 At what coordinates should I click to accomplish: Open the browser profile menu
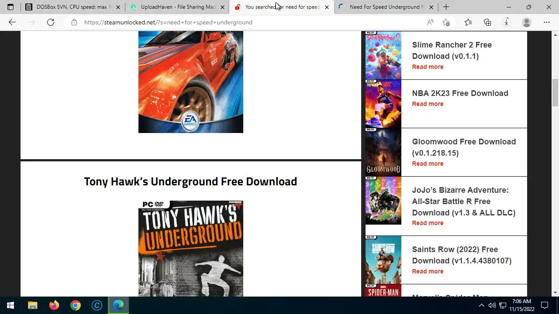527,22
